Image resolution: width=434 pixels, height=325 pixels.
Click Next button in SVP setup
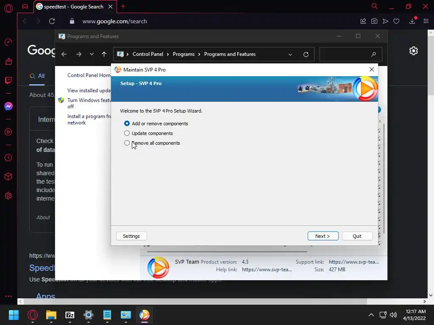[323, 236]
